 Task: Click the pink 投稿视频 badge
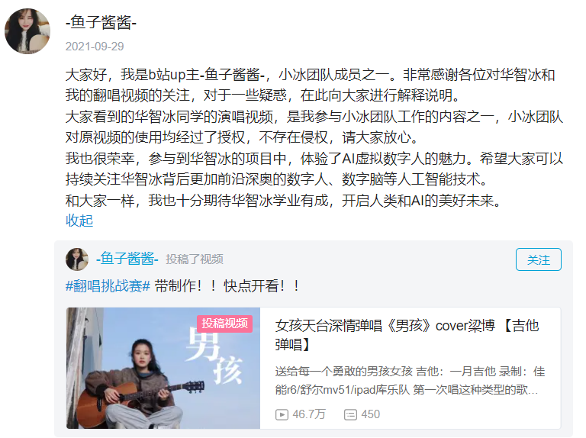tap(224, 324)
